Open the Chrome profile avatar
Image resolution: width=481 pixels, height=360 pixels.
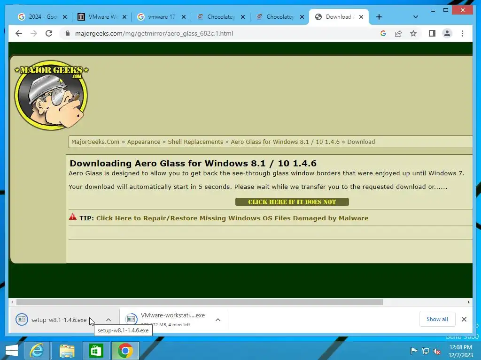pyautogui.click(x=447, y=33)
